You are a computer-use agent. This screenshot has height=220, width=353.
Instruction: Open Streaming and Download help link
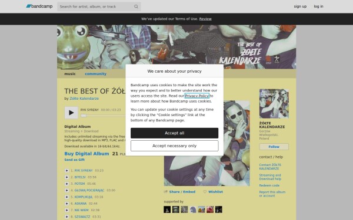(270, 177)
